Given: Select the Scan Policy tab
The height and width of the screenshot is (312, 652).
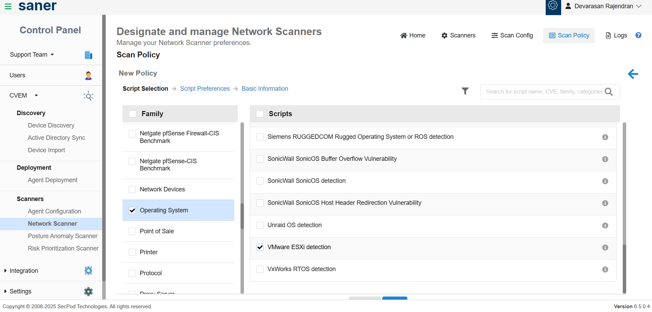Looking at the screenshot, I should click(x=569, y=35).
